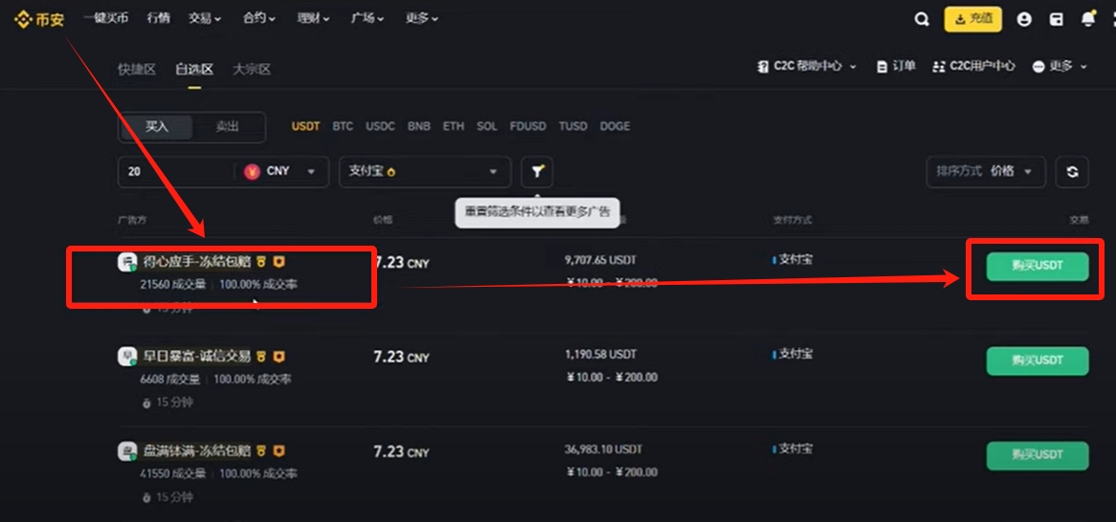
Task: Click the search magnifier icon
Action: 921,19
